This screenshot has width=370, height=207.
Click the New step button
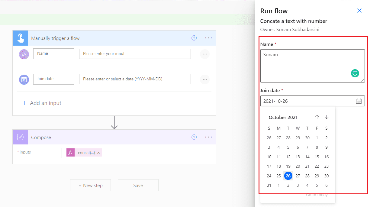(90, 185)
